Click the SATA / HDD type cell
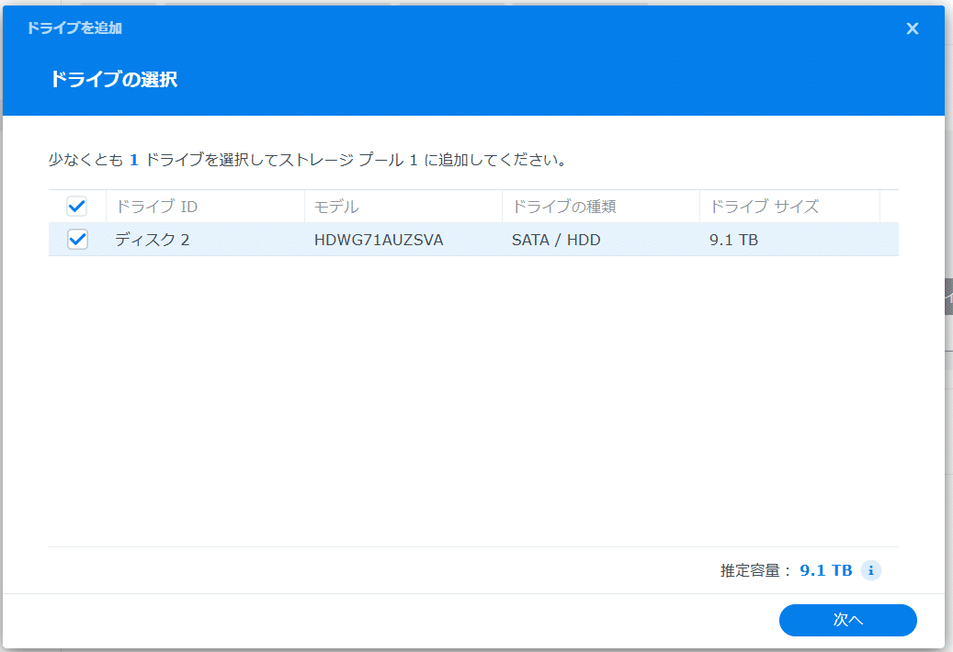This screenshot has height=652, width=953. point(554,239)
